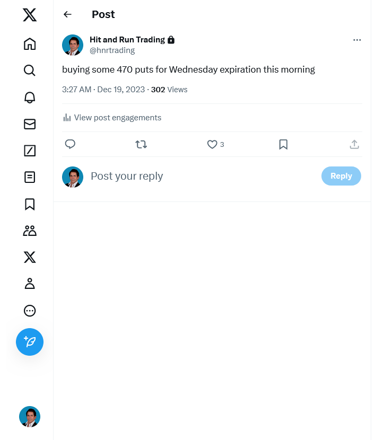This screenshot has width=384, height=440.
Task: Open the share post menu
Action: point(354,144)
